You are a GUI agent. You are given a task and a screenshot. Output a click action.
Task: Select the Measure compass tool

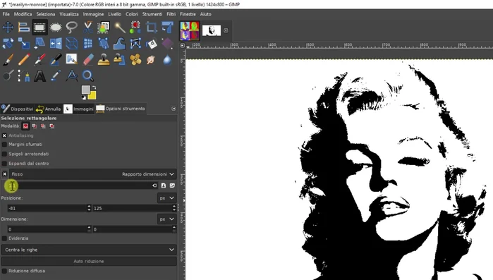pos(72,75)
